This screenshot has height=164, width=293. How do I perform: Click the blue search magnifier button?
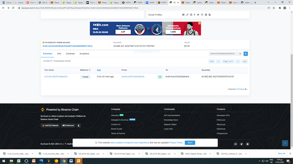click(x=245, y=54)
